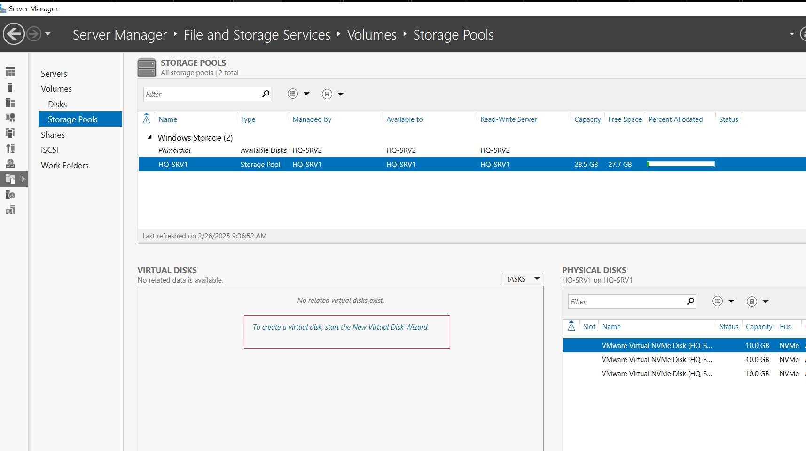The width and height of the screenshot is (806, 451).
Task: Collapse the Windows Storage (2) group
Action: [149, 137]
